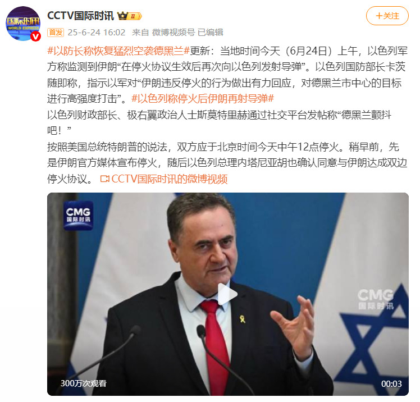Click the CCTV国际时讯 profile avatar
This screenshot has height=402, width=420.
[x=23, y=24]
